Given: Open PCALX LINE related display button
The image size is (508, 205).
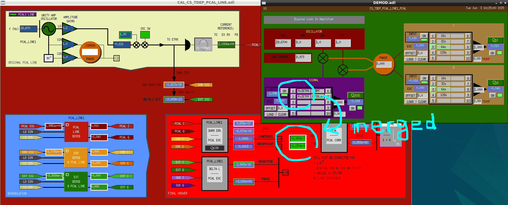Looking at the screenshot, I should pyautogui.click(x=23, y=15).
